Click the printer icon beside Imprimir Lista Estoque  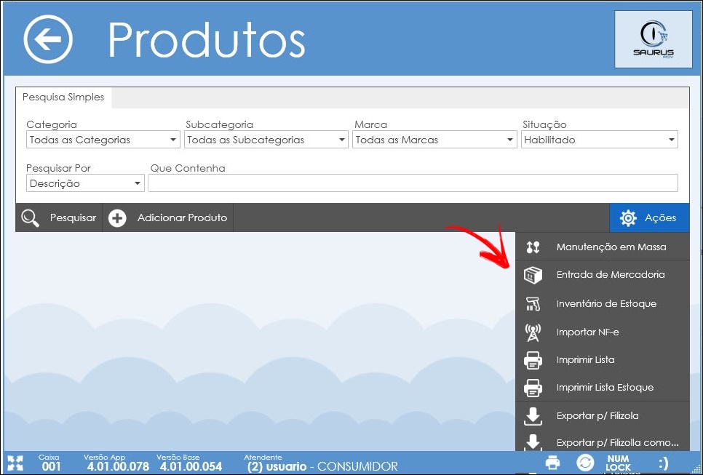(533, 388)
